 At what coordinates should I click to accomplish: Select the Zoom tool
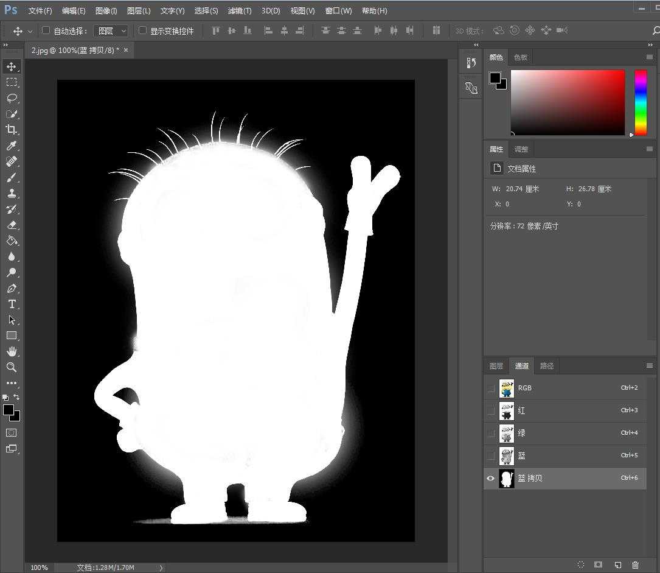(12, 367)
